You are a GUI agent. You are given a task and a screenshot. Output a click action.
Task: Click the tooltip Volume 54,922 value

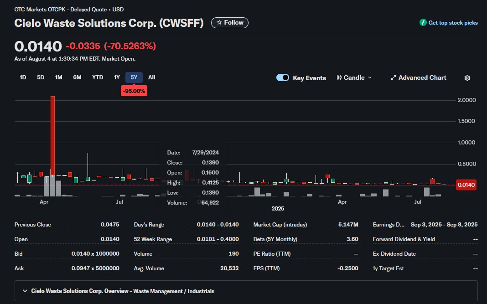click(x=210, y=203)
